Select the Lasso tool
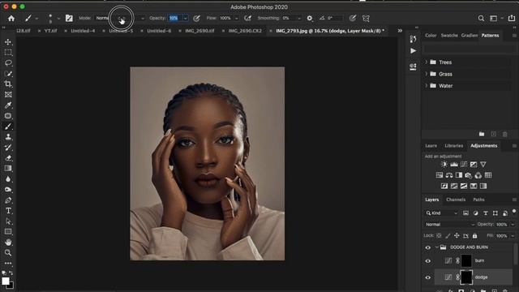This screenshot has width=519, height=292. (8, 63)
